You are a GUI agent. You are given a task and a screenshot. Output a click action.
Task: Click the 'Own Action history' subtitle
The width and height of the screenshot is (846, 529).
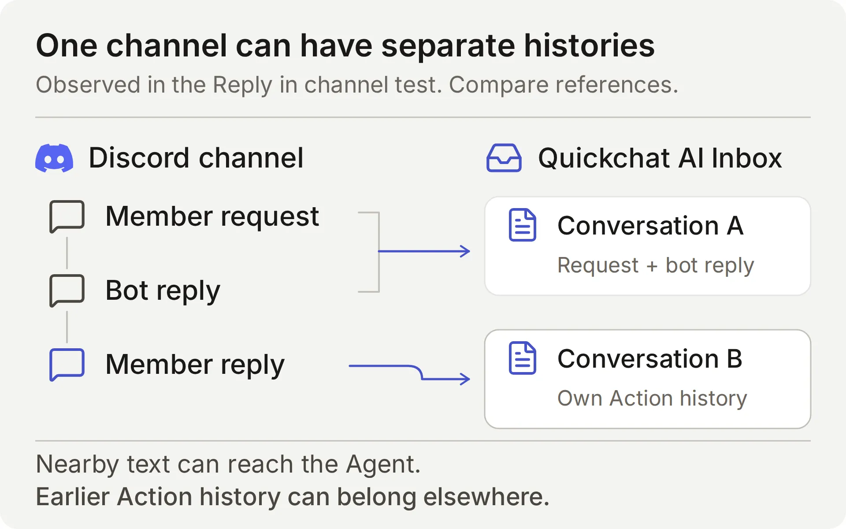point(652,399)
